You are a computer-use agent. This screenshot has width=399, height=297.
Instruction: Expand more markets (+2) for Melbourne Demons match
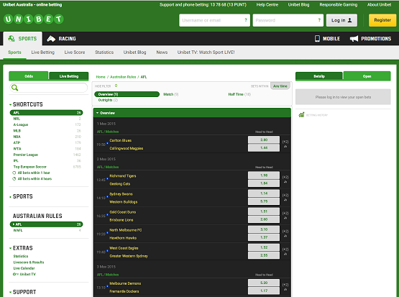[x=285, y=285]
